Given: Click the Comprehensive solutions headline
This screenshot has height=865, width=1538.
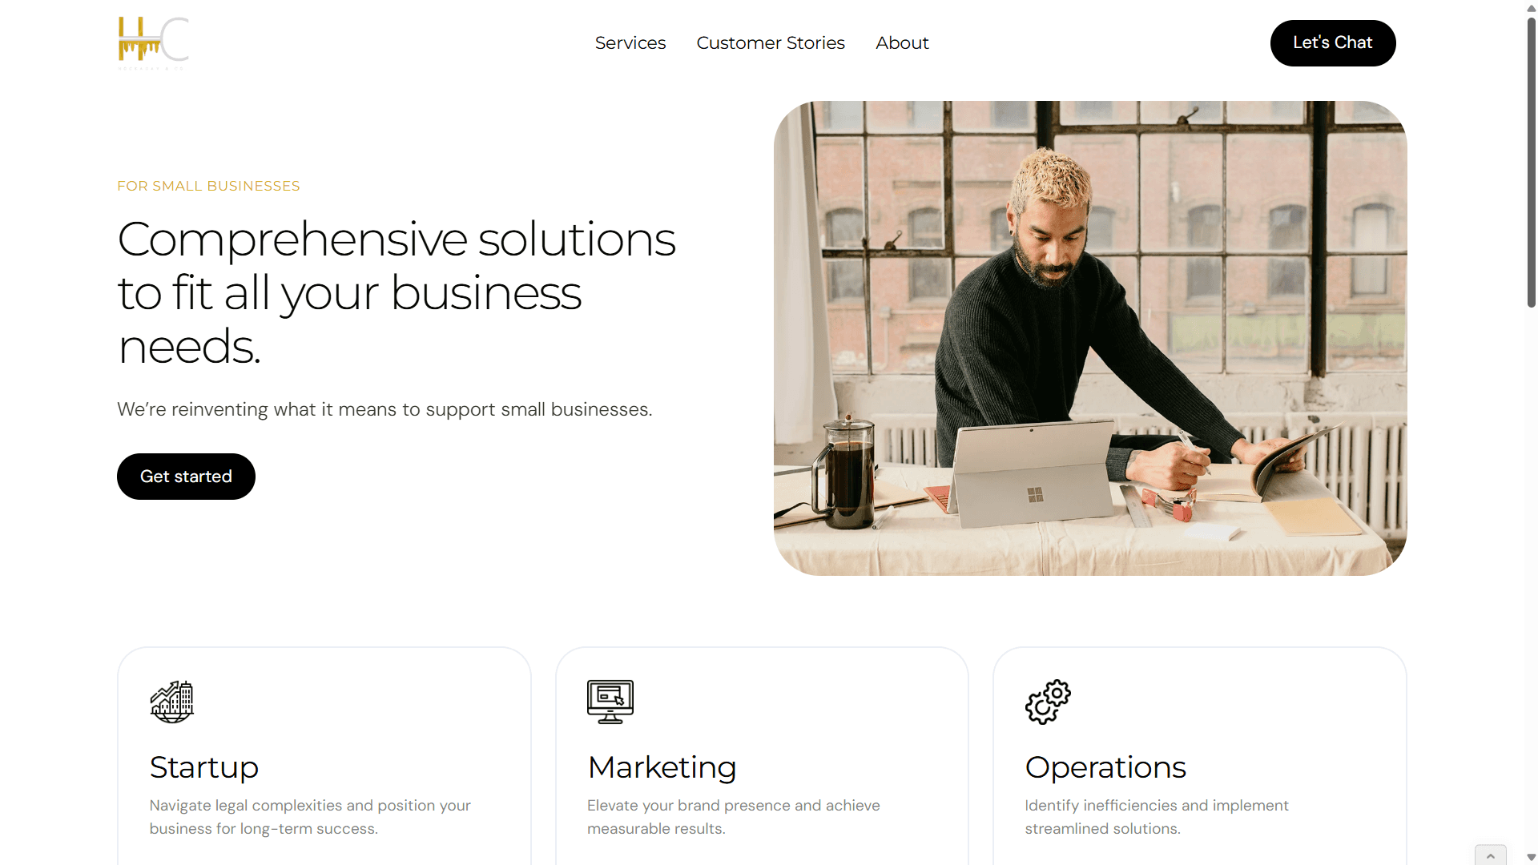Looking at the screenshot, I should tap(397, 293).
